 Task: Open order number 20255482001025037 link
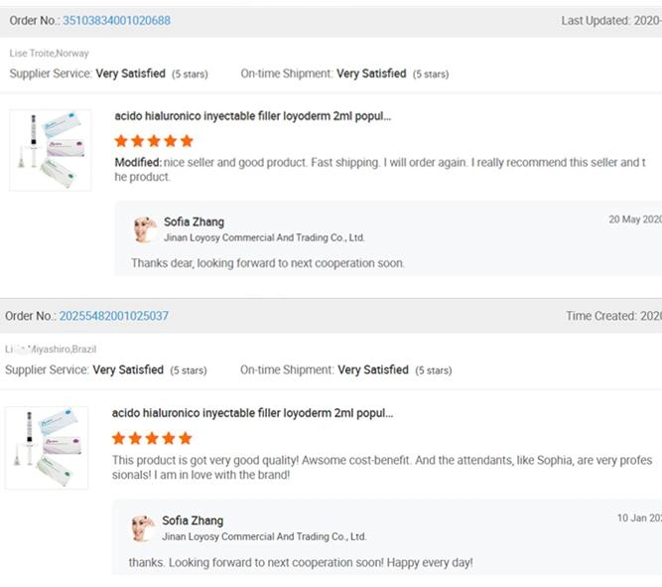coord(114,316)
